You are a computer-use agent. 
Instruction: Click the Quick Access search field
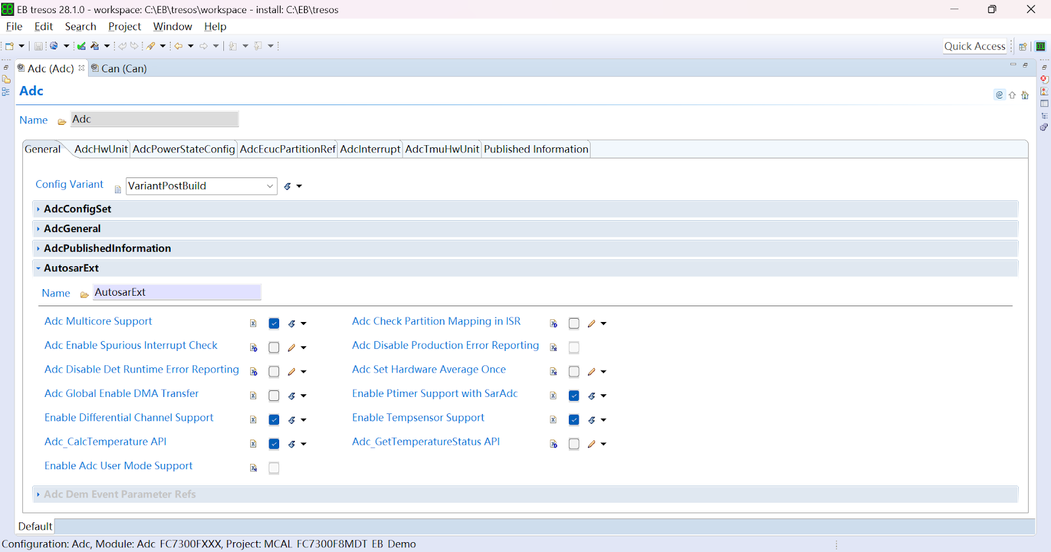975,46
